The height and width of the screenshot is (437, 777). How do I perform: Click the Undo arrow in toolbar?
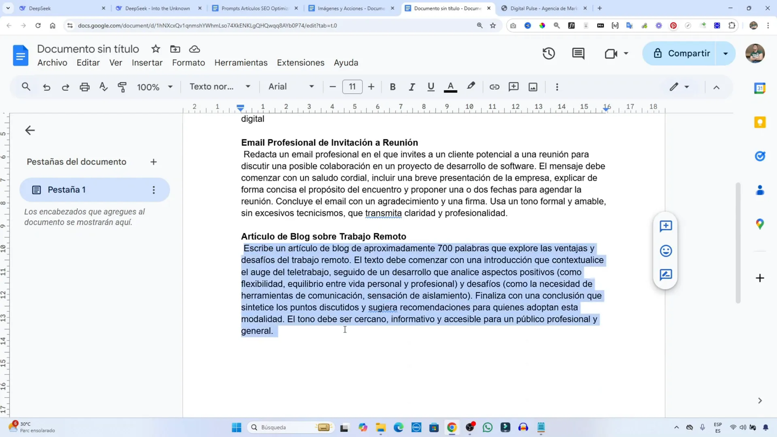click(x=47, y=87)
